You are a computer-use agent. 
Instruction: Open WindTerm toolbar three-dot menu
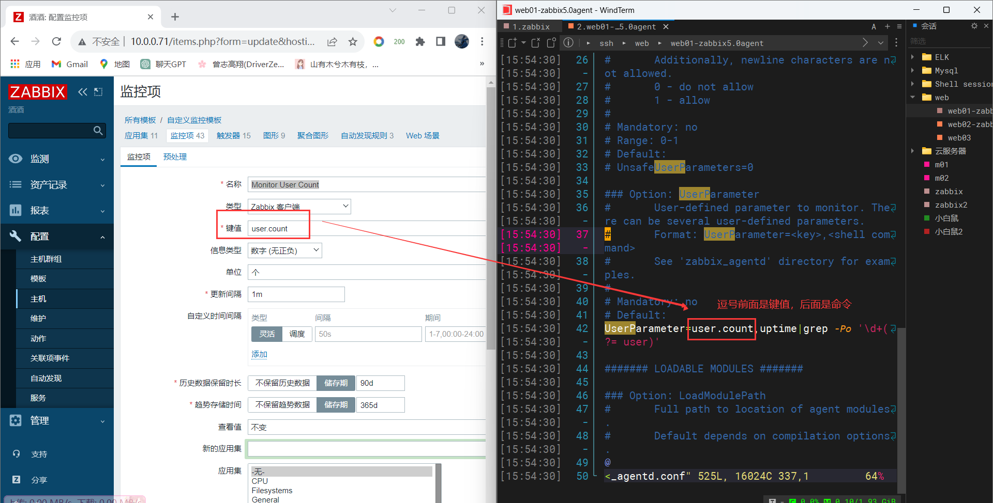point(896,43)
